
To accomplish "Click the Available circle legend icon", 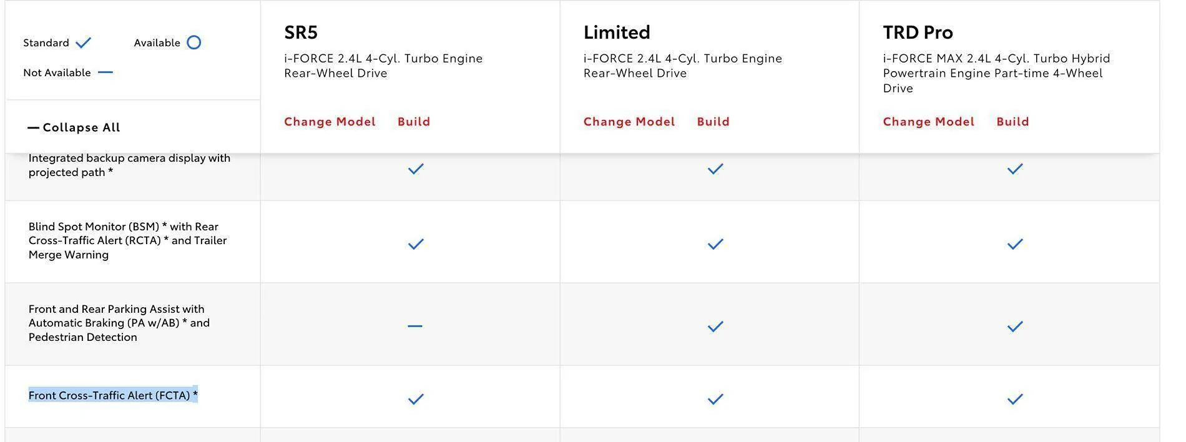I will 194,42.
